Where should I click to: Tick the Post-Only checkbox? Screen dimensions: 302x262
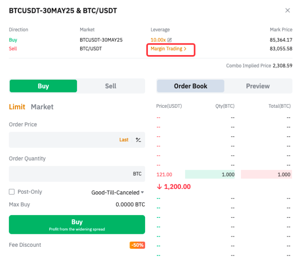(12, 192)
